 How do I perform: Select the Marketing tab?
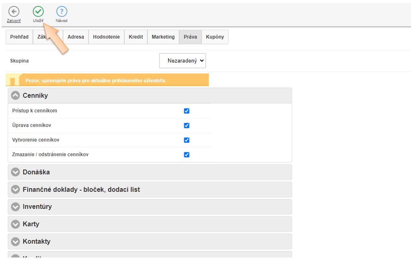(x=163, y=37)
